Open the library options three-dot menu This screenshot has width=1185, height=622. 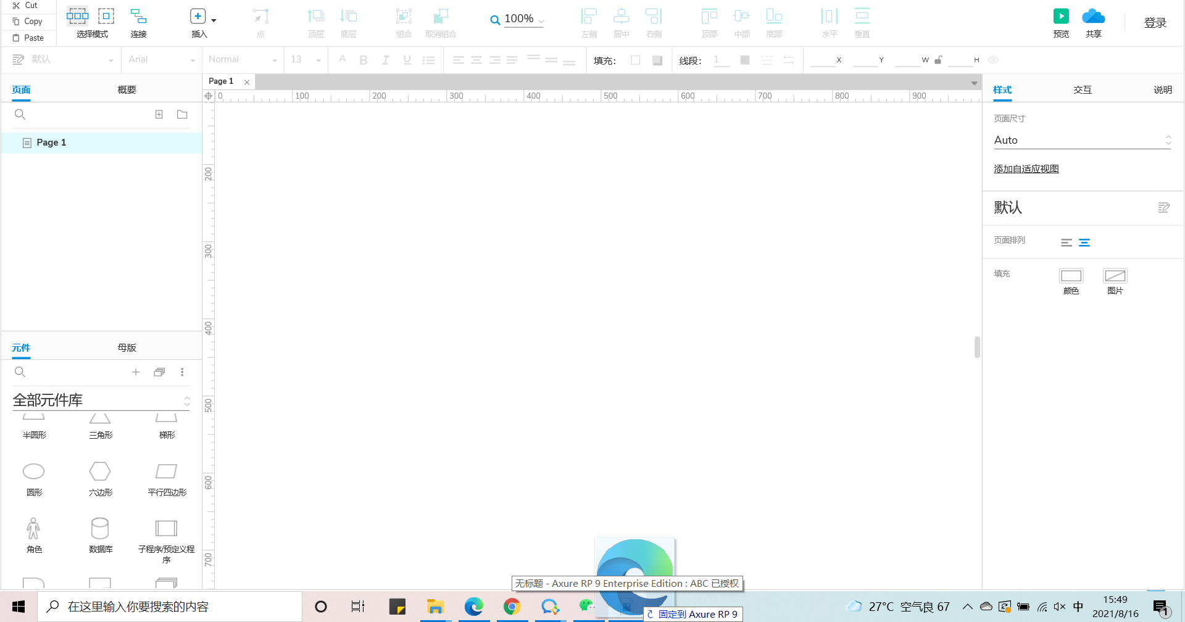(182, 372)
